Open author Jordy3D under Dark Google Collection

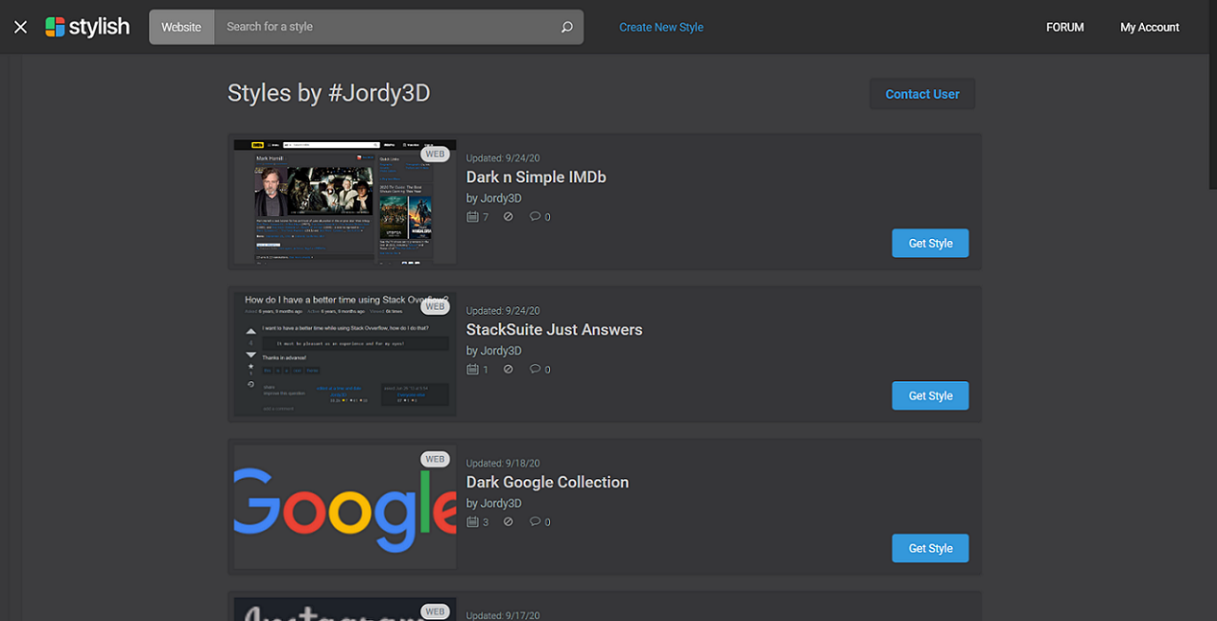point(501,504)
